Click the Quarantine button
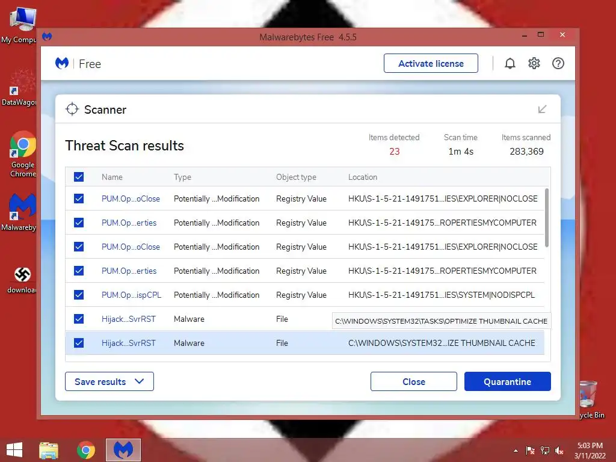616x462 pixels. [508, 381]
